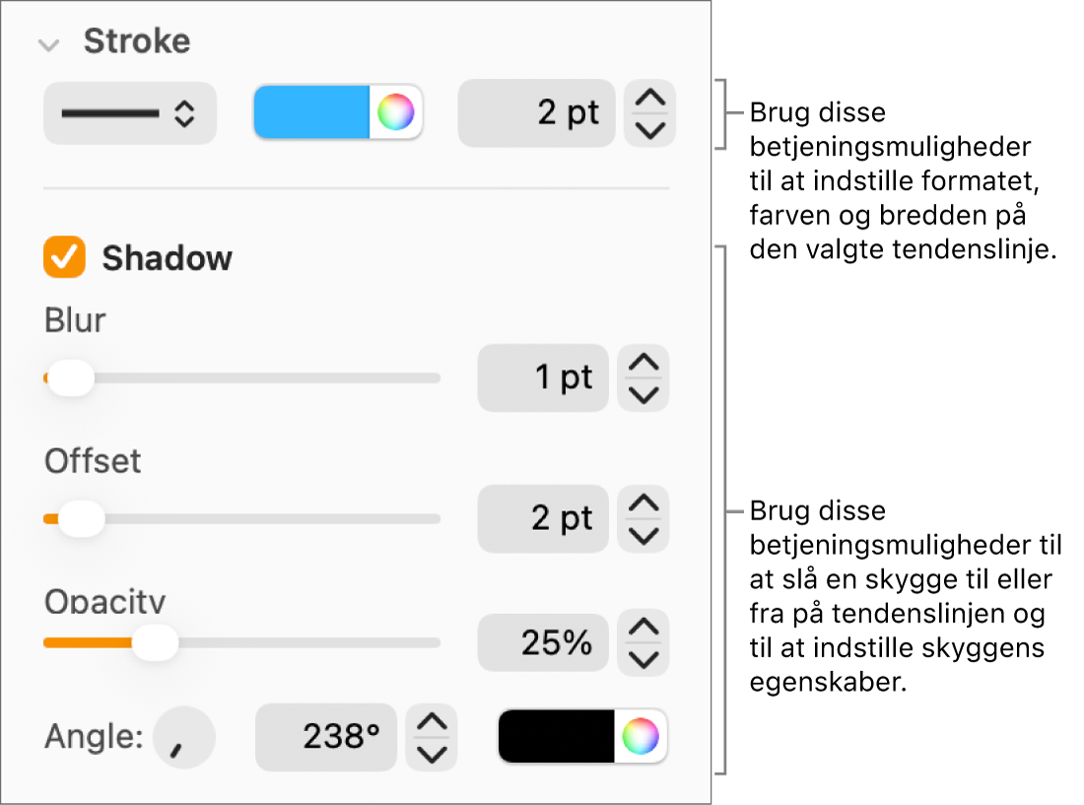Viewport: 1084px width, 805px height.
Task: Open the stroke color wheel picker
Action: 395,113
